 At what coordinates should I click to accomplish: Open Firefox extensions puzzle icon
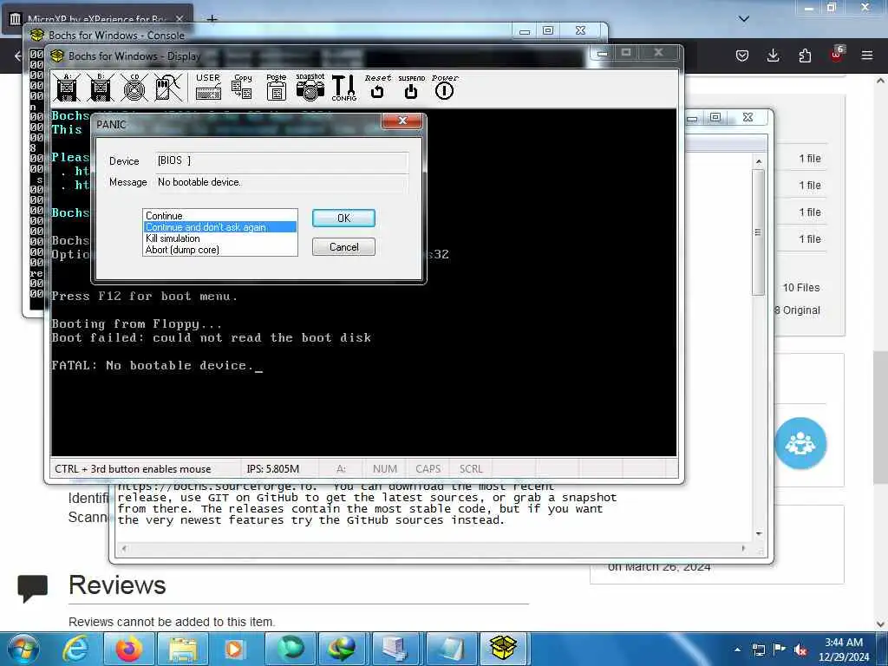(805, 55)
